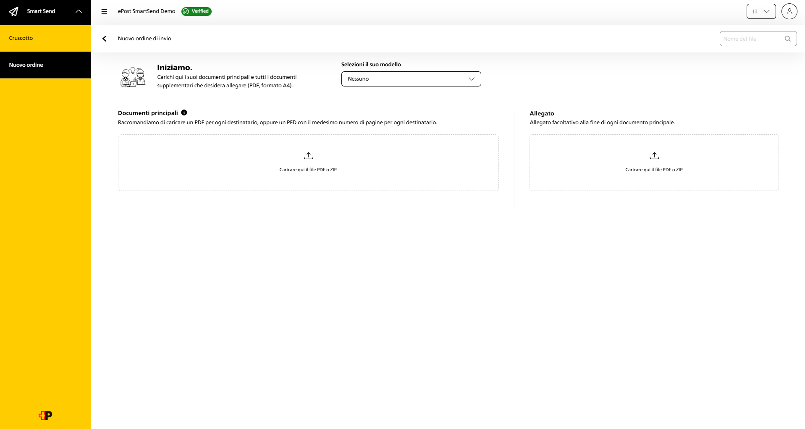The width and height of the screenshot is (805, 429).
Task: Click the illustration next to Iniziamo heading
Action: pos(133,76)
